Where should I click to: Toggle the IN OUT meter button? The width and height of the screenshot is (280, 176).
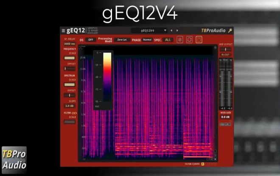click(226, 55)
